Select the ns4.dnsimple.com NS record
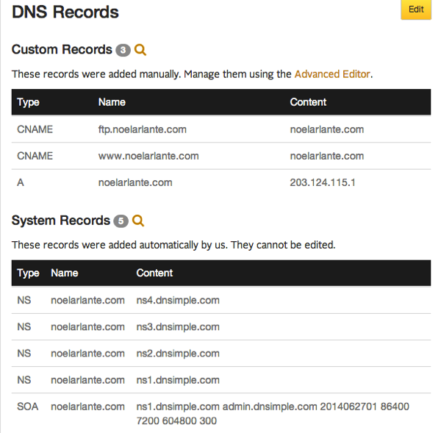Viewport: 441px width, 433px height. pos(221,300)
